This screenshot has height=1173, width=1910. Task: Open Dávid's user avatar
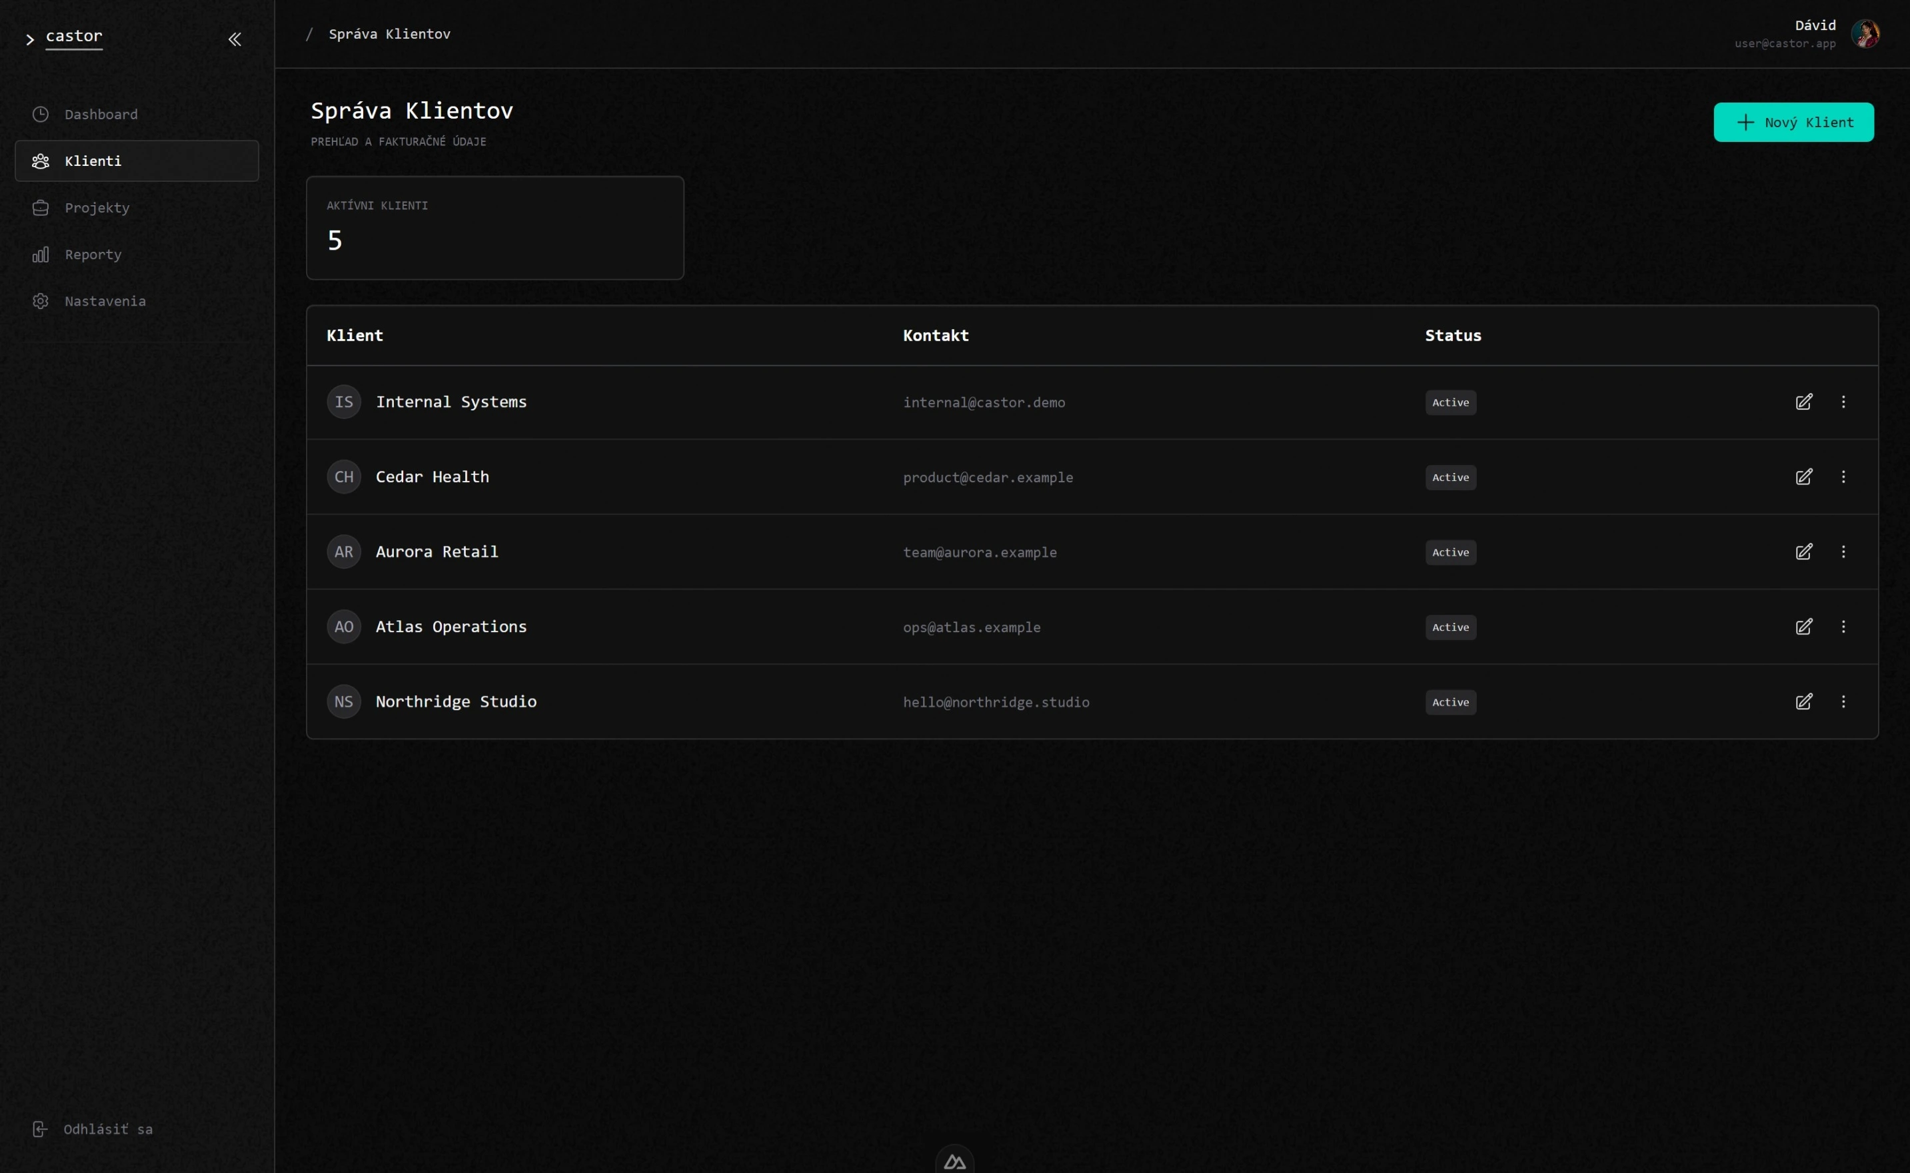tap(1865, 33)
